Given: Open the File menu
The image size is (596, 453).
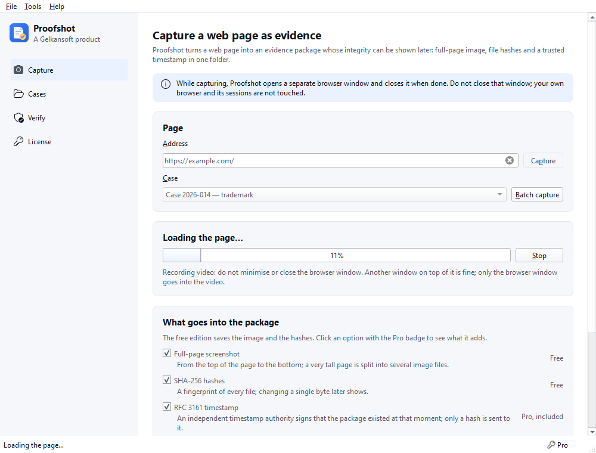Looking at the screenshot, I should (x=11, y=7).
